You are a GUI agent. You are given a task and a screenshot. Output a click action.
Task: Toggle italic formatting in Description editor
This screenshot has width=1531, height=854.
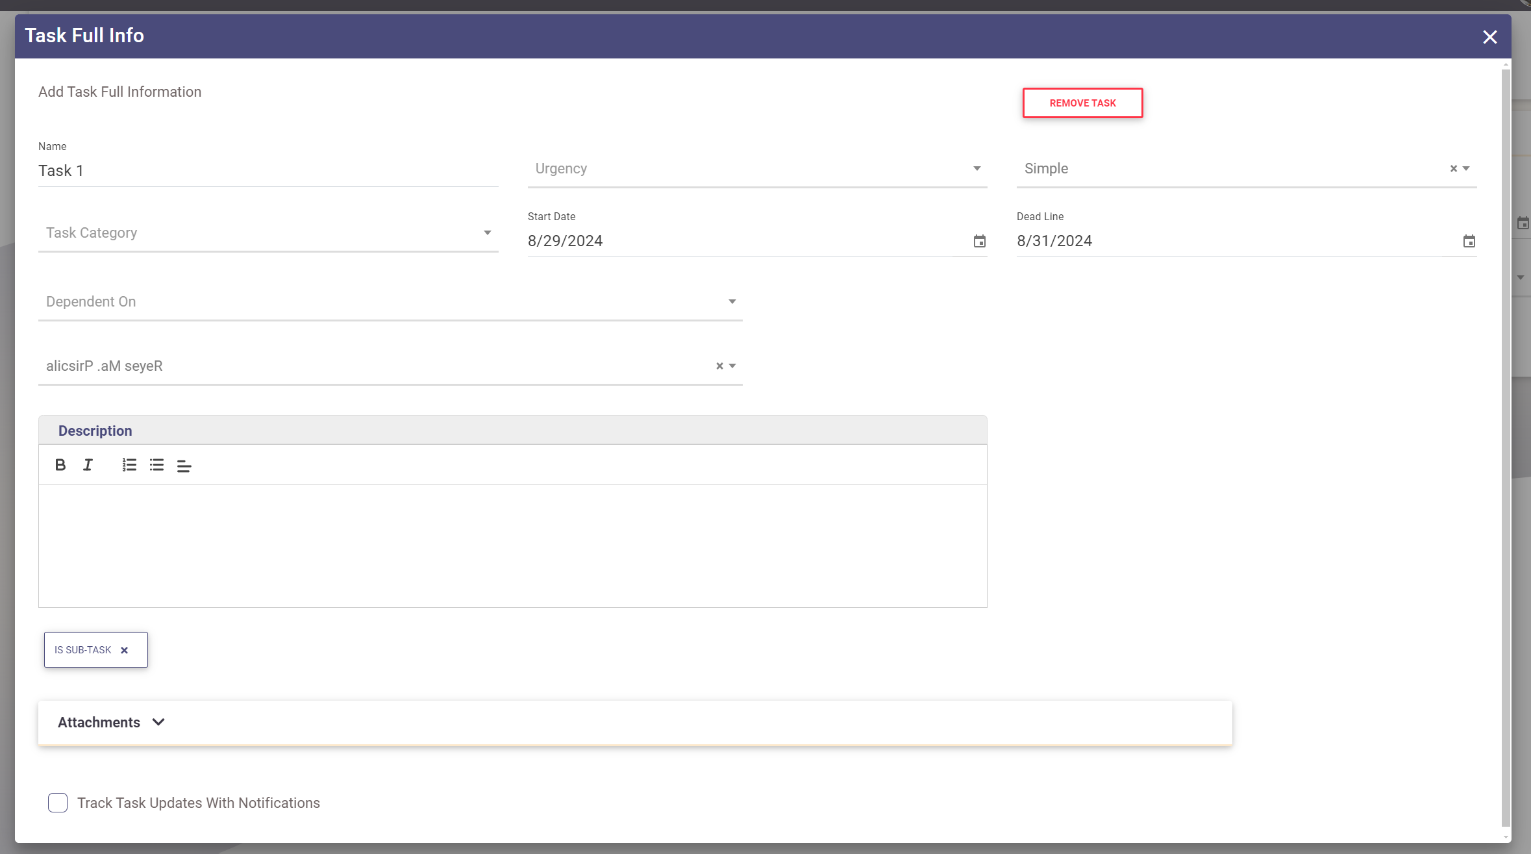coord(88,465)
